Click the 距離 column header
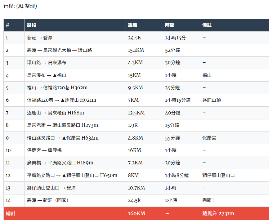Screen dimensions: 273x223 click(132, 25)
